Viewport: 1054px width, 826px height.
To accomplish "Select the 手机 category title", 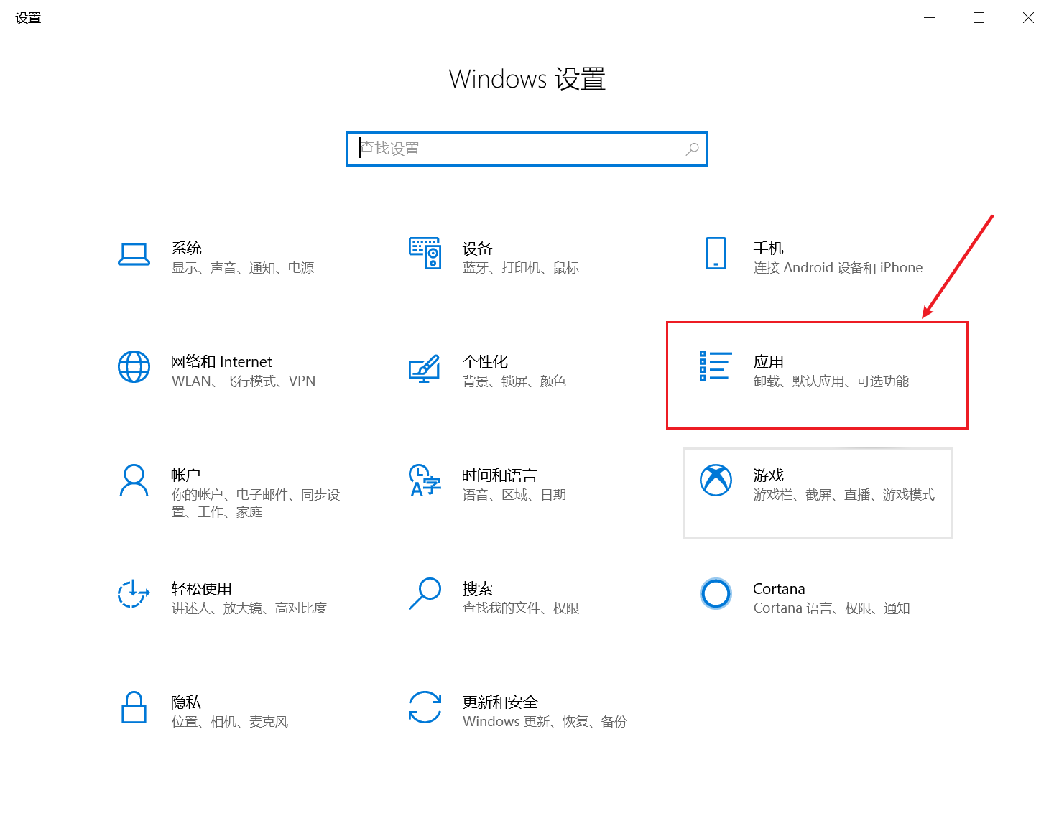I will point(769,249).
